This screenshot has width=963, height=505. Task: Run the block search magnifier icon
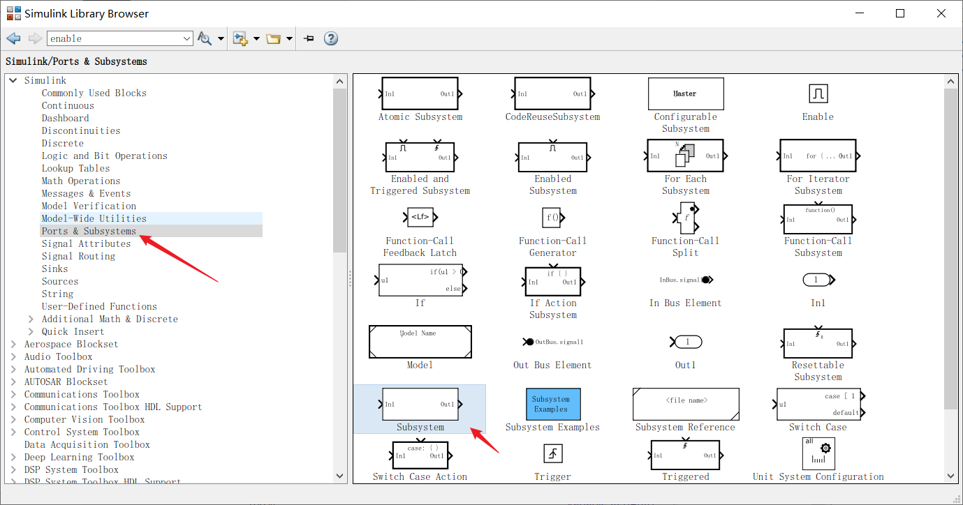205,38
